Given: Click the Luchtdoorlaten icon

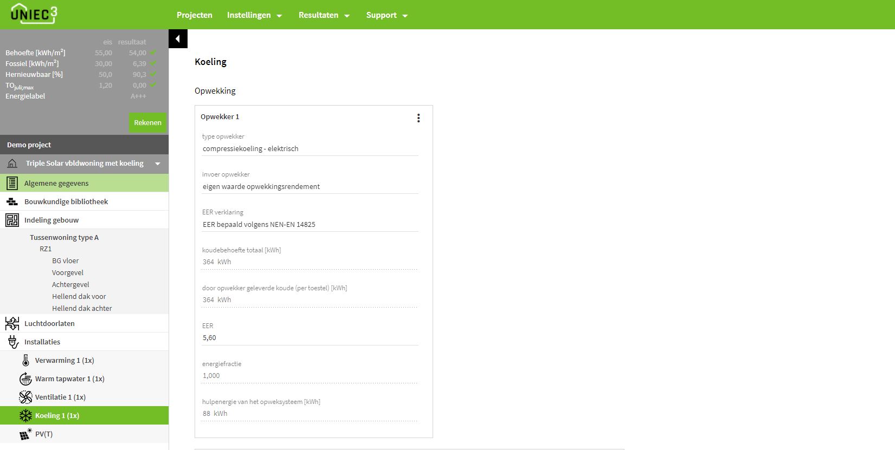Looking at the screenshot, I should tap(12, 323).
